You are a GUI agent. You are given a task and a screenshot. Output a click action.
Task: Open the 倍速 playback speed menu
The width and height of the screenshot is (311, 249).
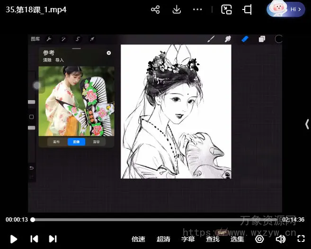tap(138, 239)
